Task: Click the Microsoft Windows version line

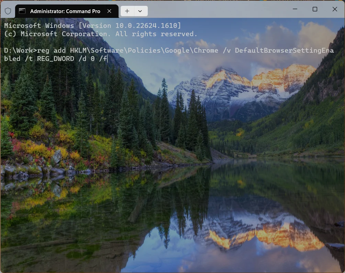Action: click(92, 25)
